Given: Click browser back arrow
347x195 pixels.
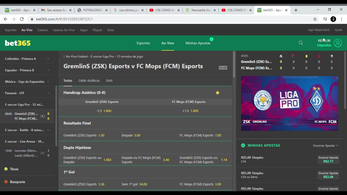Looking at the screenshot, I should coord(6,19).
